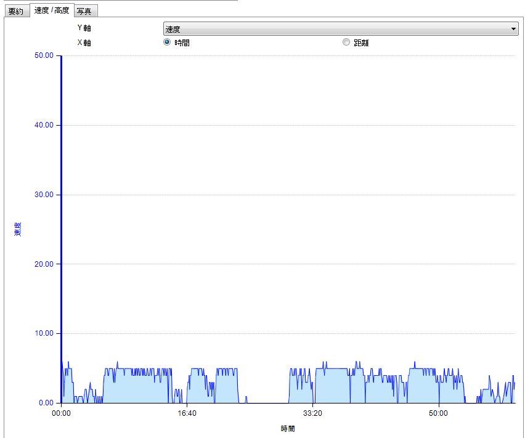Select the 速度 / 高度 tab

pyautogui.click(x=52, y=10)
